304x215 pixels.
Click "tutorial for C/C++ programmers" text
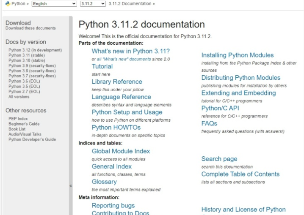[232, 101]
